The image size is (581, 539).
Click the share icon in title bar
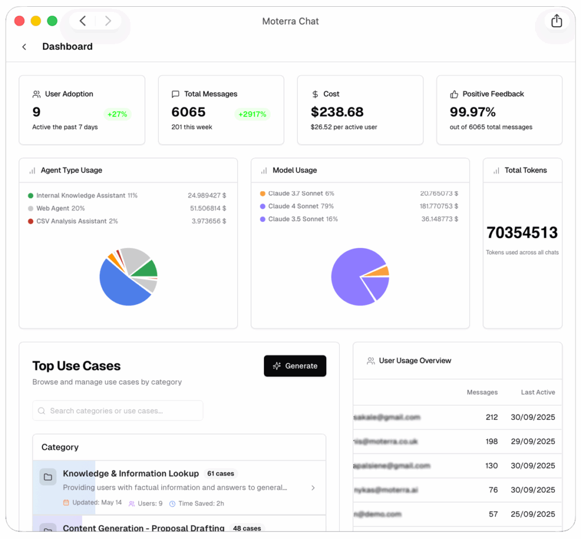pyautogui.click(x=556, y=21)
